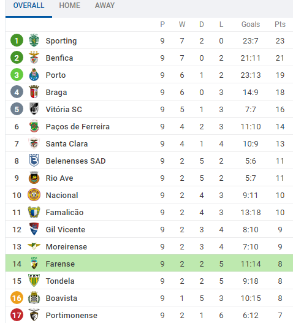Click the Gil Vicente crest icon
Viewport: 293px width, 323px height.
[34, 229]
